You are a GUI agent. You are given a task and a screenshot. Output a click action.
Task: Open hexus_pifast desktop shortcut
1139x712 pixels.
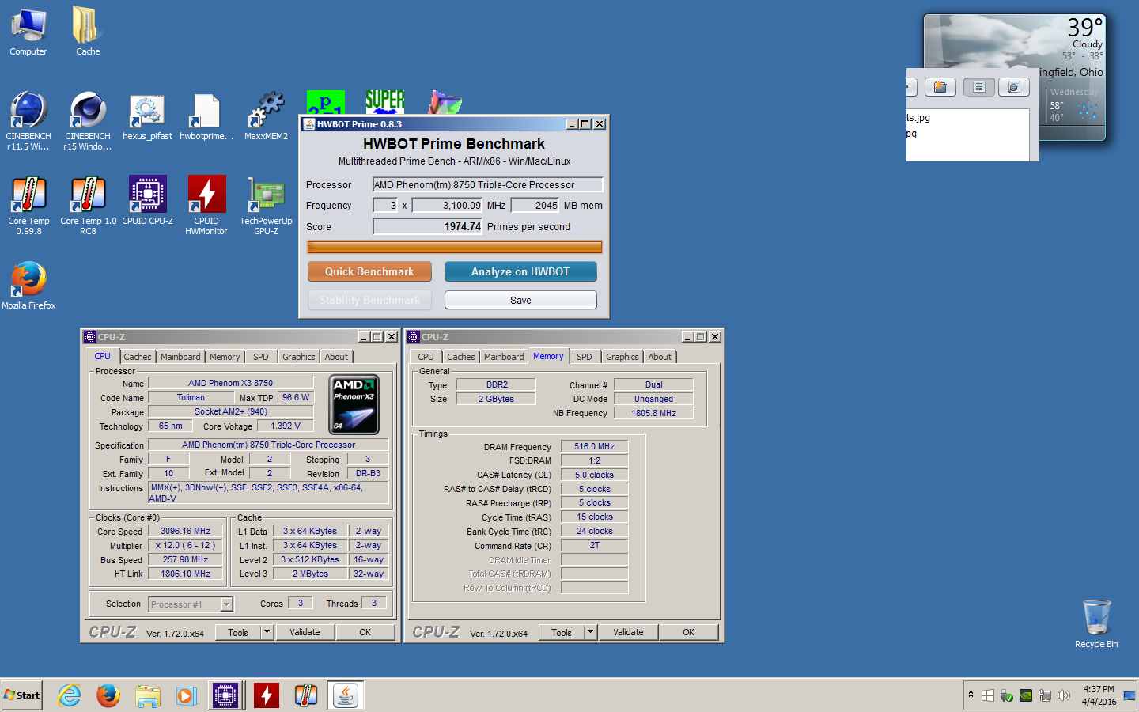coord(147,117)
